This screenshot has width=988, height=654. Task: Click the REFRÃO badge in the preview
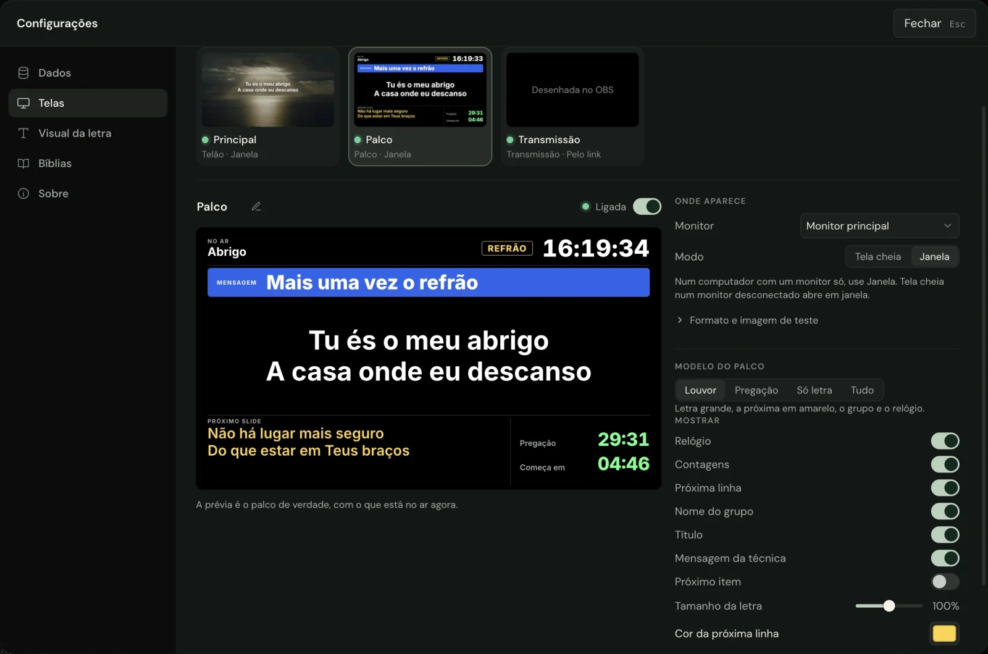coord(507,248)
